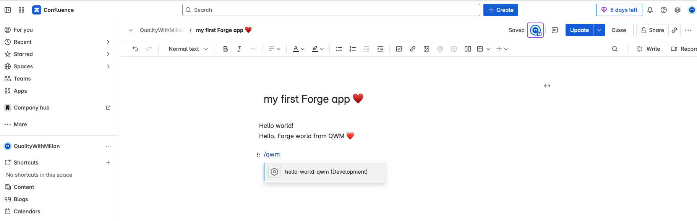The height and width of the screenshot is (221, 697).
Task: Open table options dropdown arrow
Action: 488,49
